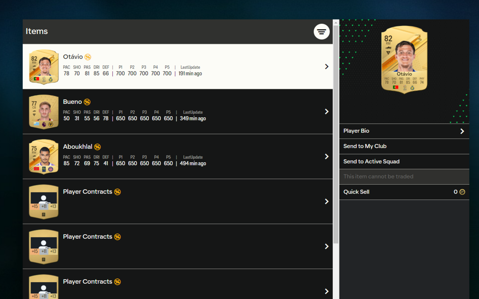Image resolution: width=479 pixels, height=299 pixels.
Task: Expand Otávio row chevron
Action: [x=327, y=67]
